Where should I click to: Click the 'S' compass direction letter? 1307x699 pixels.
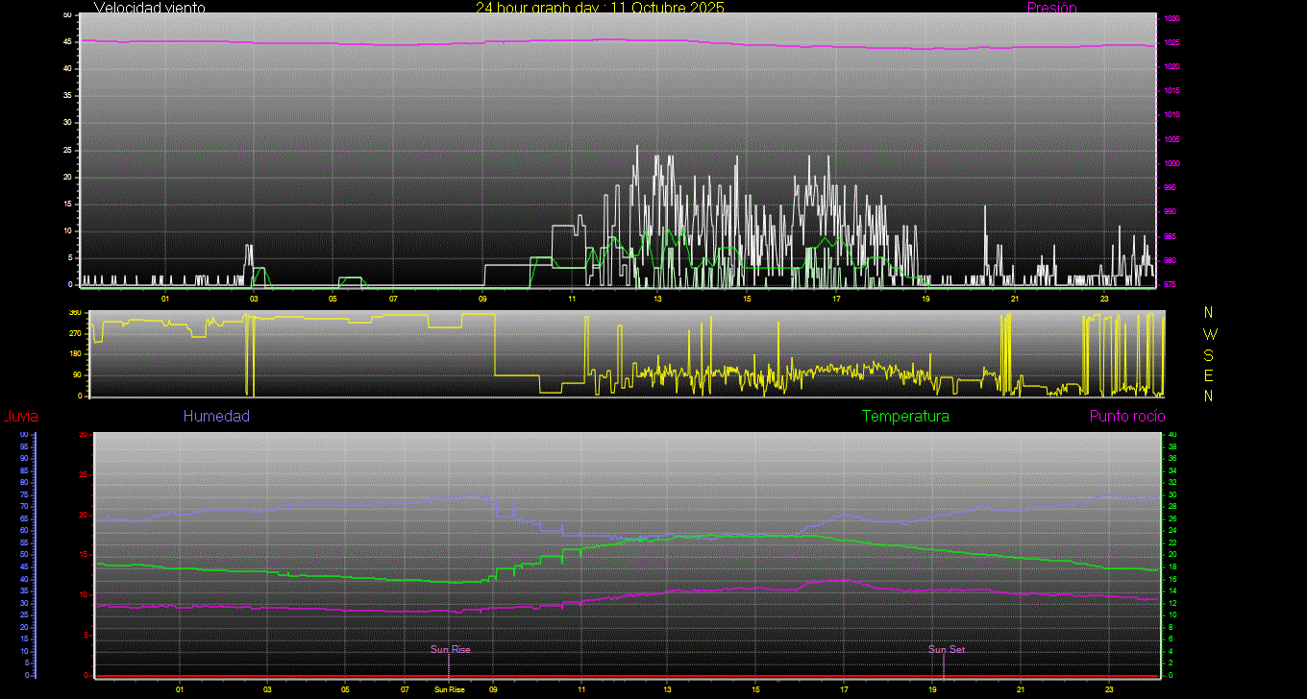1209,355
